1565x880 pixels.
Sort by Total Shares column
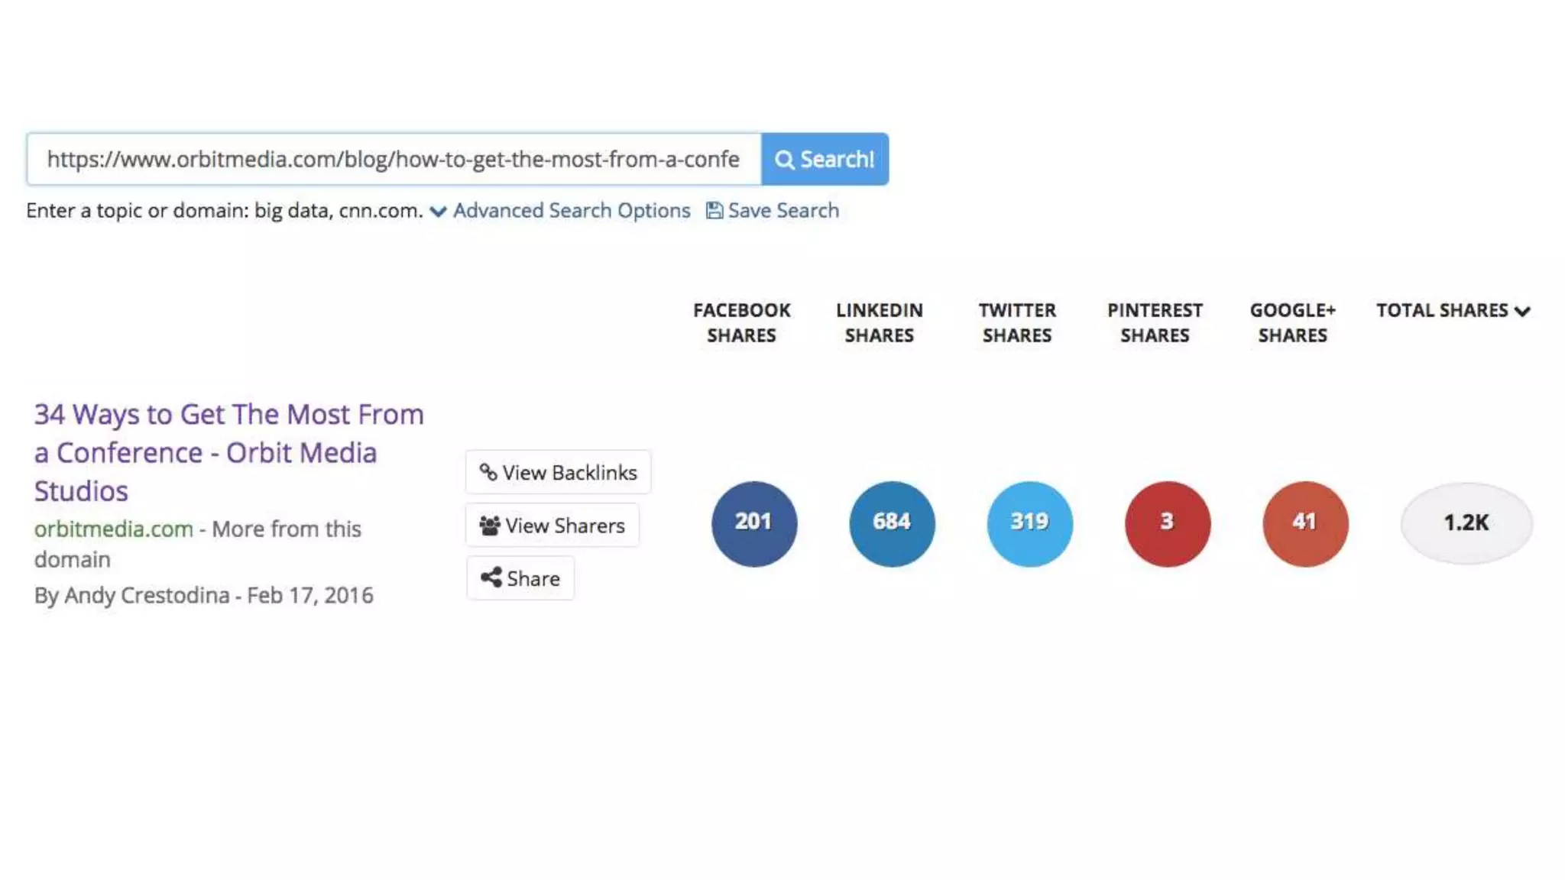point(1452,311)
